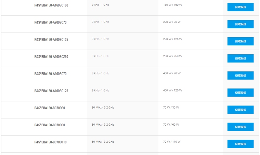The image size is (260, 155).
Task: Hit 获取报价 in the BBA150-BC70D30 row
Action: click(x=240, y=110)
